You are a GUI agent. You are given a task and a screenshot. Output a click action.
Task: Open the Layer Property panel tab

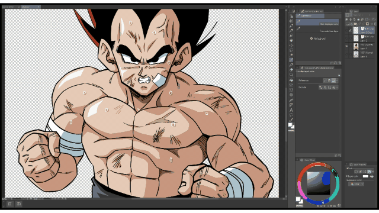[x=358, y=164]
